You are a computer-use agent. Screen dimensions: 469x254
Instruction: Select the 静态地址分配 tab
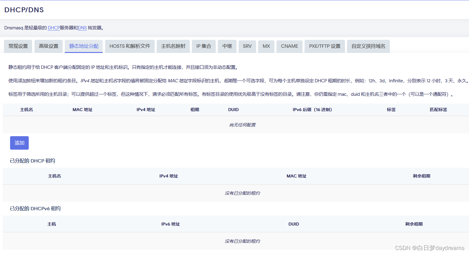[x=83, y=46]
